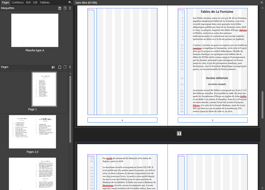Image resolution: width=265 pixels, height=190 pixels.
Task: Click the page number frame showing 4
Action: [122, 120]
